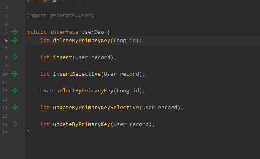
Task: Click gutter arrow for deleteByPrimaryKey method
Action: pos(14,40)
